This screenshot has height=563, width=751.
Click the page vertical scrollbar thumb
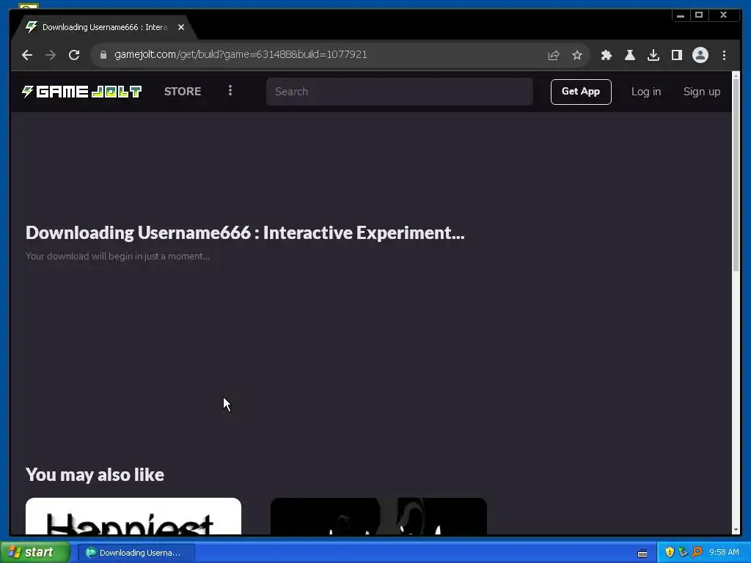point(736,175)
